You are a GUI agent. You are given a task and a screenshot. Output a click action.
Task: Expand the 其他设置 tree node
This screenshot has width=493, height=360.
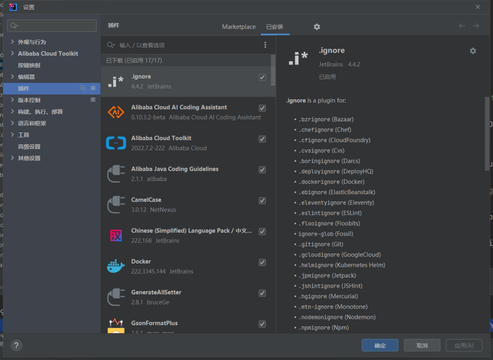12,158
